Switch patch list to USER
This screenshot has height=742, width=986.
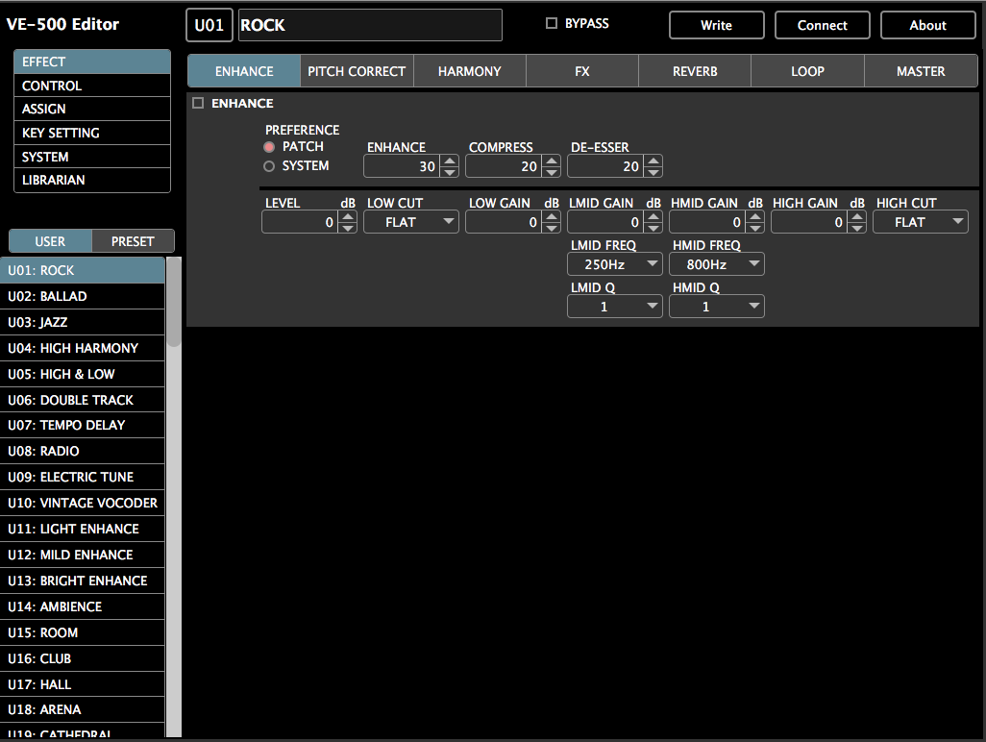point(50,241)
